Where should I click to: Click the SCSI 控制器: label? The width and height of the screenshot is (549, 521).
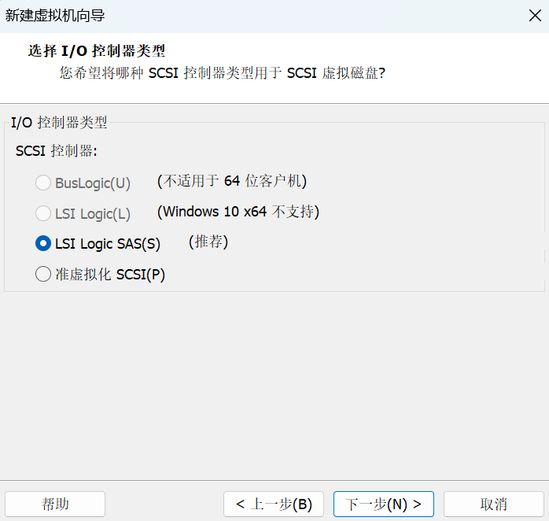tap(56, 150)
